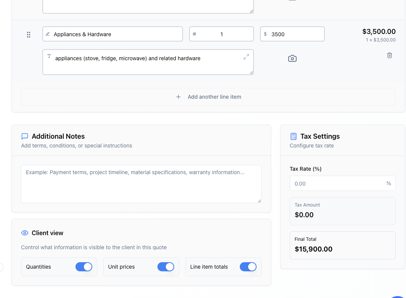Click the Tax Rate (%) label
Viewport: 406px width, 298px height.
(305, 169)
